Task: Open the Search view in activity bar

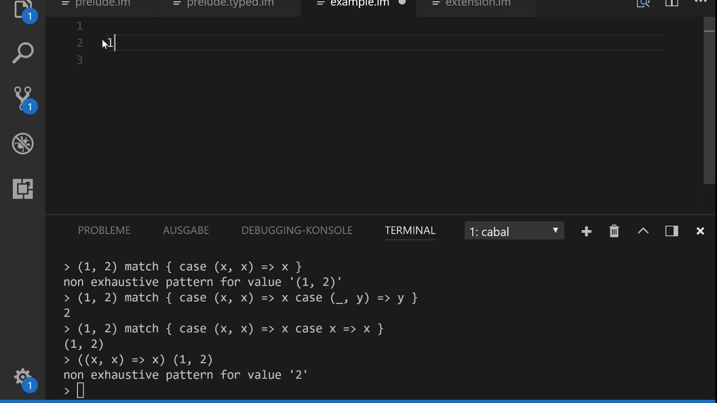Action: click(23, 53)
